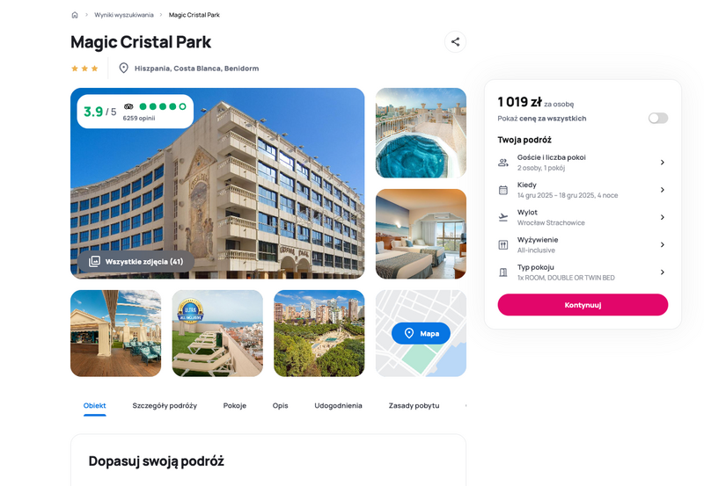Image resolution: width=704 pixels, height=486 pixels.
Task: Click the meal icon next to Wyżywienie
Action: pyautogui.click(x=503, y=245)
